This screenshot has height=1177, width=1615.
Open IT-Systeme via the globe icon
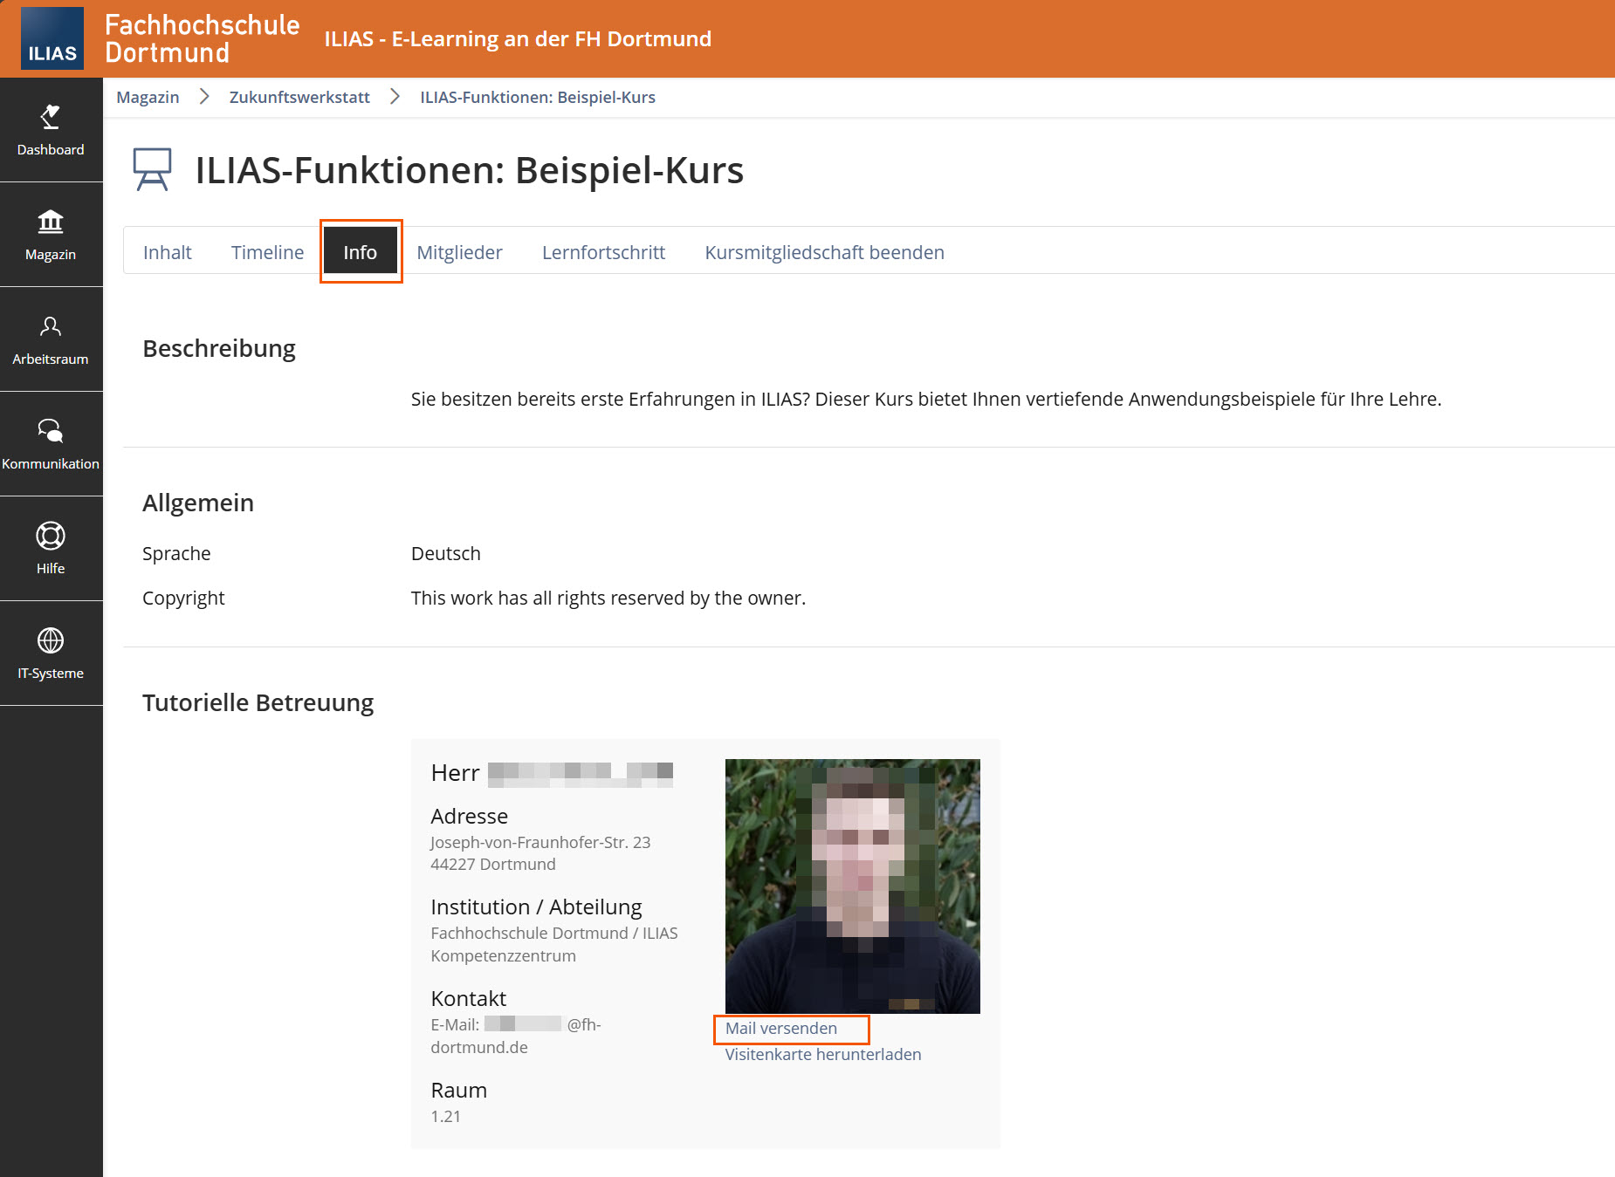click(51, 654)
